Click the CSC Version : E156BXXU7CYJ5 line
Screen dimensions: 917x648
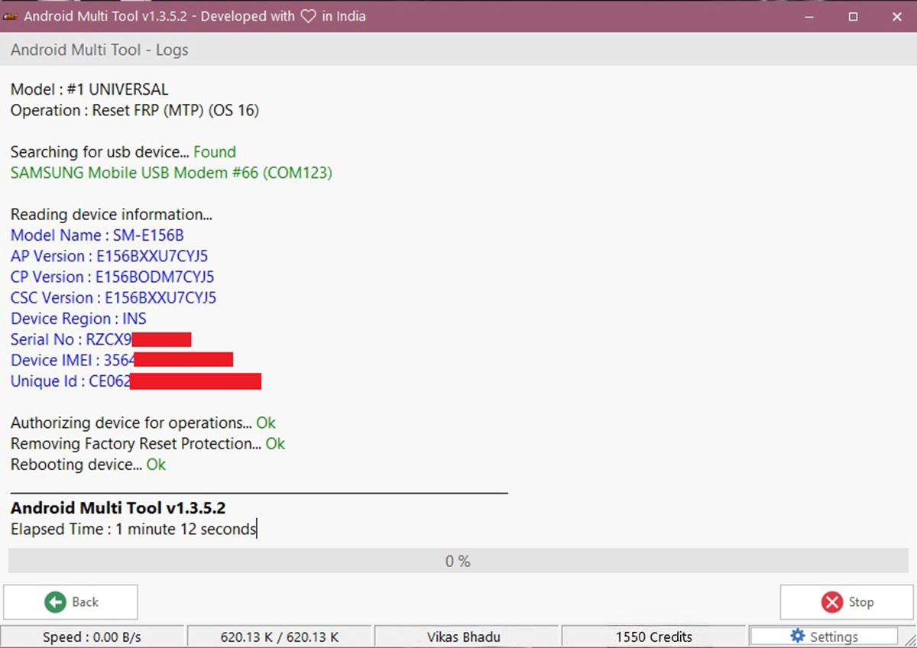(x=113, y=297)
